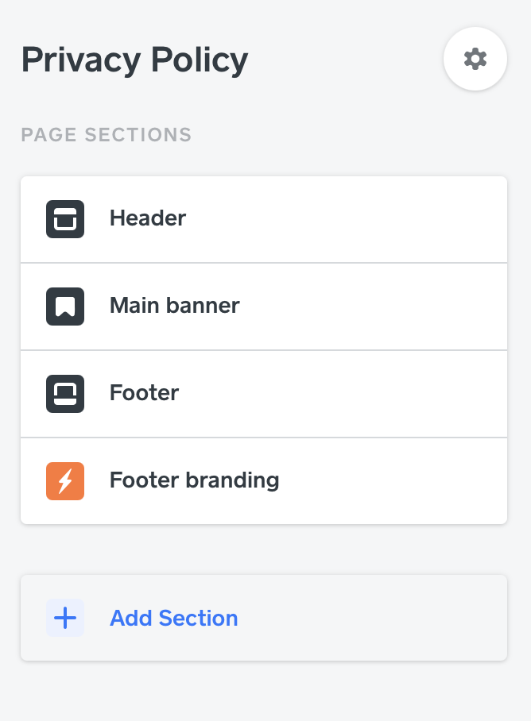Click the PAGE SECTIONS heading
This screenshot has height=721, width=531.
point(107,135)
